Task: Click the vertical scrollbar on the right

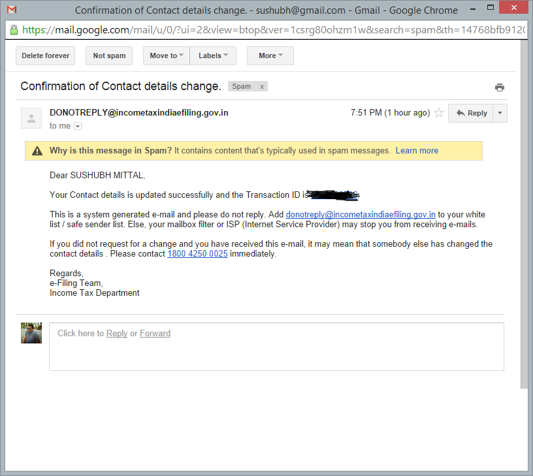Action: [524, 215]
